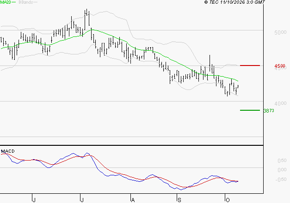Click the 5000 price axis label
The image size is (290, 203).
click(x=280, y=32)
